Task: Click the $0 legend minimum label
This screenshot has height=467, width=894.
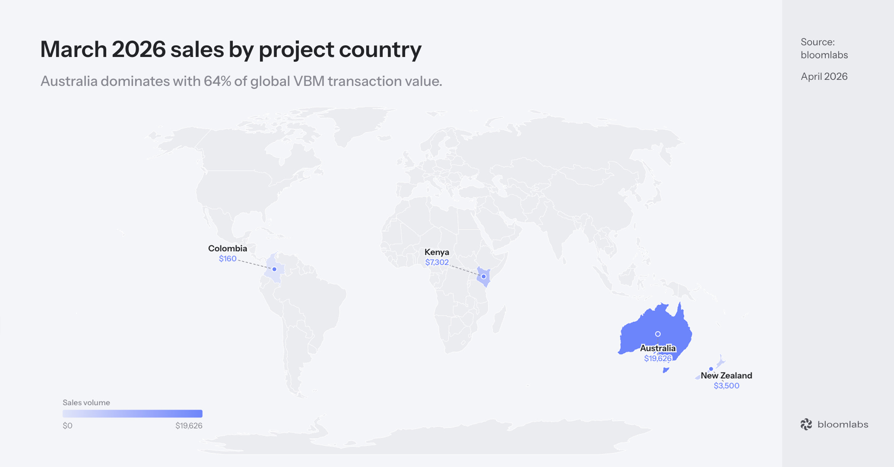Action: (x=67, y=426)
